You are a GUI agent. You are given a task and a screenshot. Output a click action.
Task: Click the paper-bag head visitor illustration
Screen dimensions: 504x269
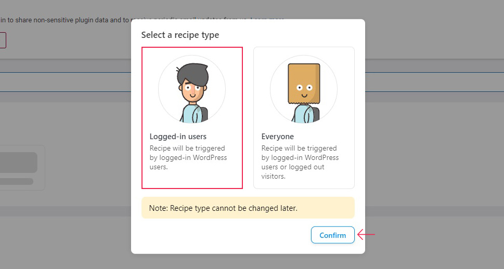[x=304, y=89]
